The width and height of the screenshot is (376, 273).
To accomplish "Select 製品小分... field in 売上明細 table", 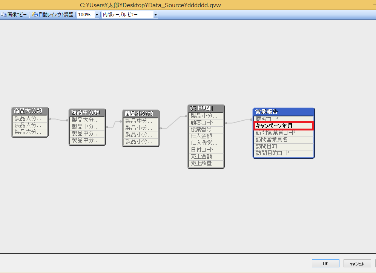I will coord(206,116).
